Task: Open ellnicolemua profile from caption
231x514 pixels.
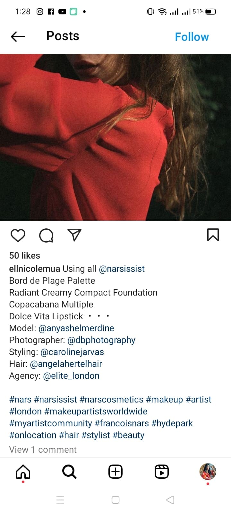Action: [x=34, y=269]
